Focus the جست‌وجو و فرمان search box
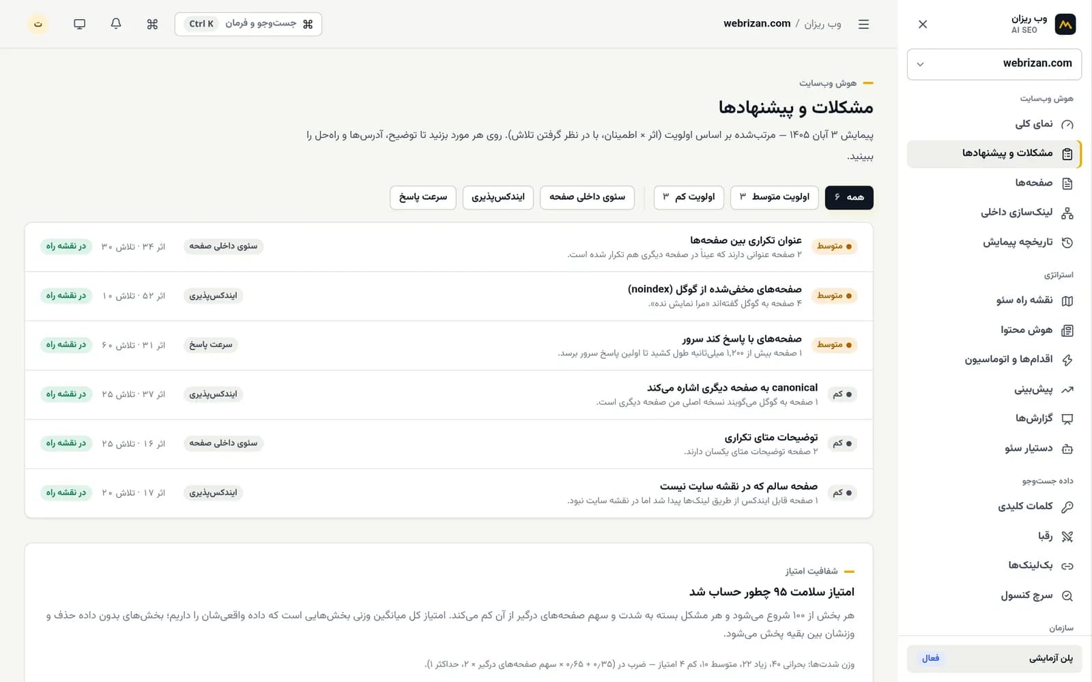 click(x=248, y=24)
